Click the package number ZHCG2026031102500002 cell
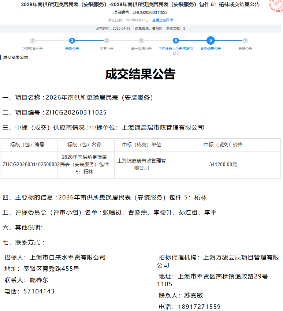Image resolution: width=283 pixels, height=311 pixels. (x=29, y=165)
